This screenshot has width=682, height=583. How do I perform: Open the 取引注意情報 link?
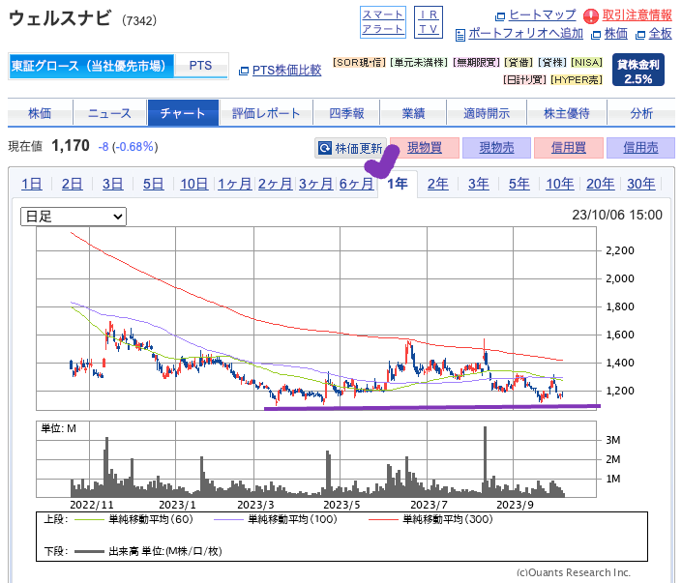click(638, 15)
